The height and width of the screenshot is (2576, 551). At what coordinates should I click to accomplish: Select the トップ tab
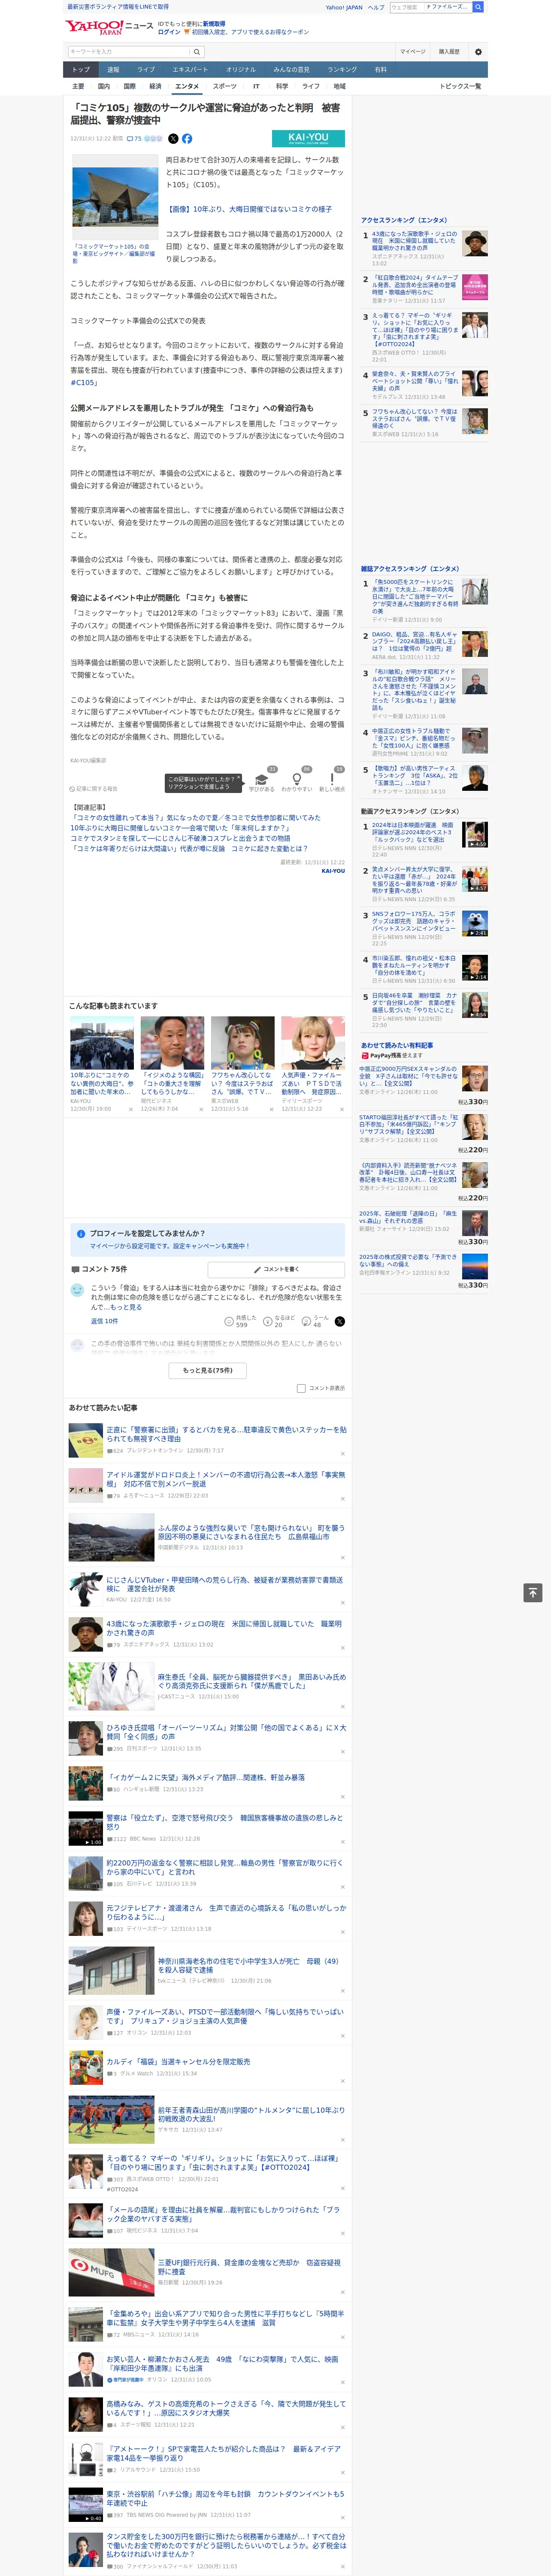pyautogui.click(x=81, y=70)
